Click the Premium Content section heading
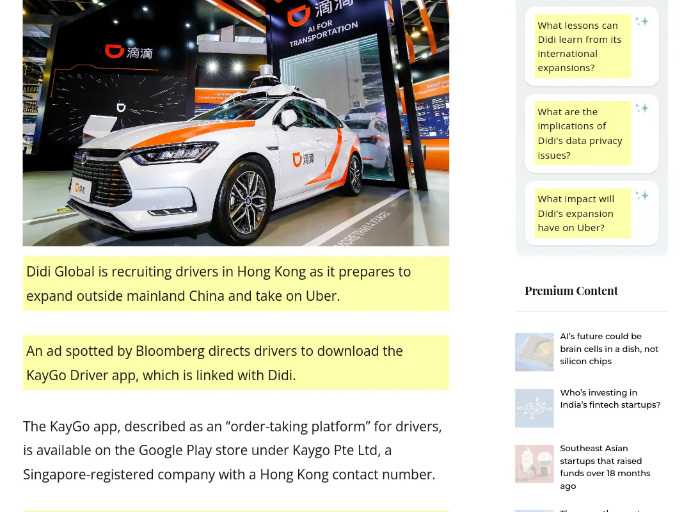 coord(571,291)
